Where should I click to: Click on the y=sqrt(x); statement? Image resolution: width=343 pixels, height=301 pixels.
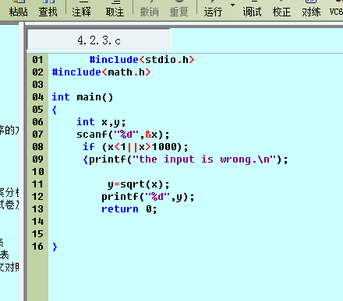click(139, 184)
